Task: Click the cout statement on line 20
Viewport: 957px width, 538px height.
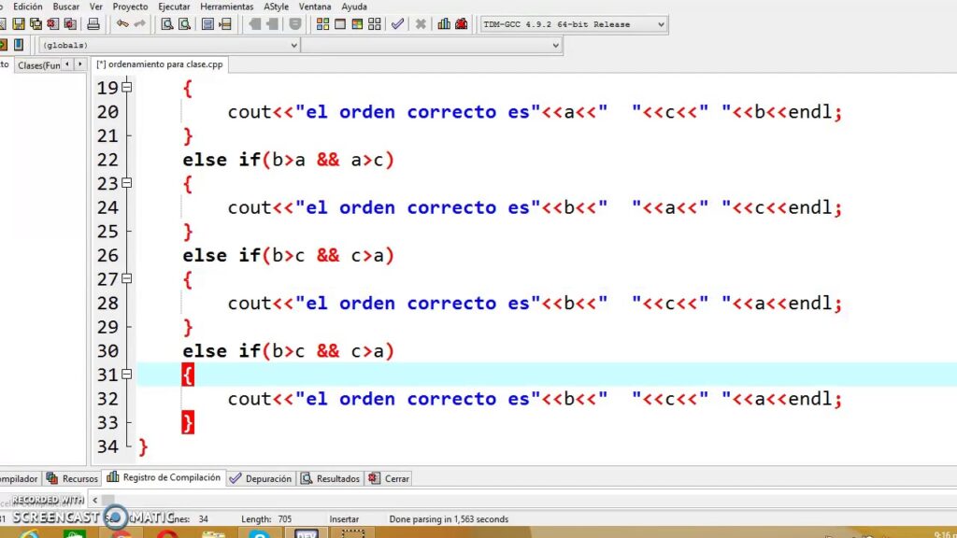Action: point(535,112)
